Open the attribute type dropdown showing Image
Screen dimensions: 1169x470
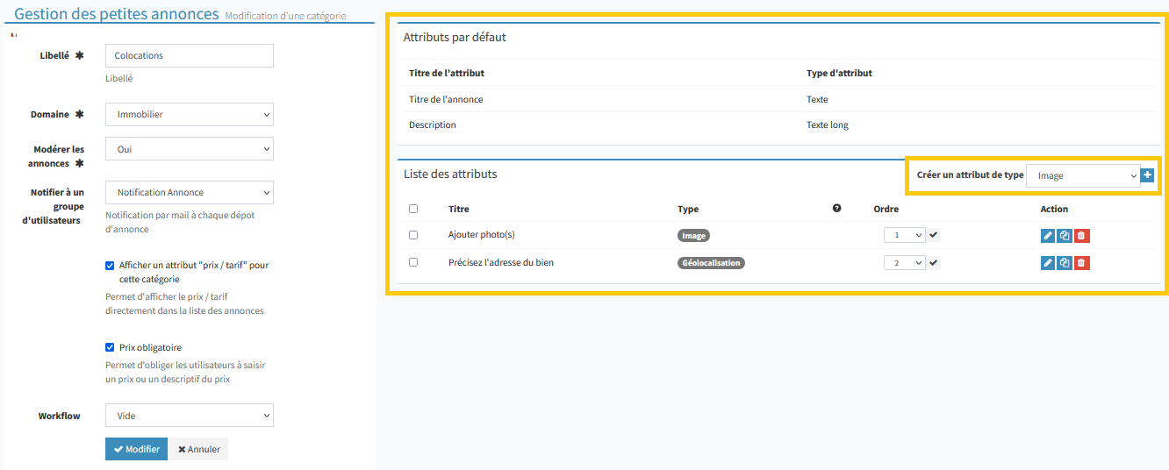1083,175
